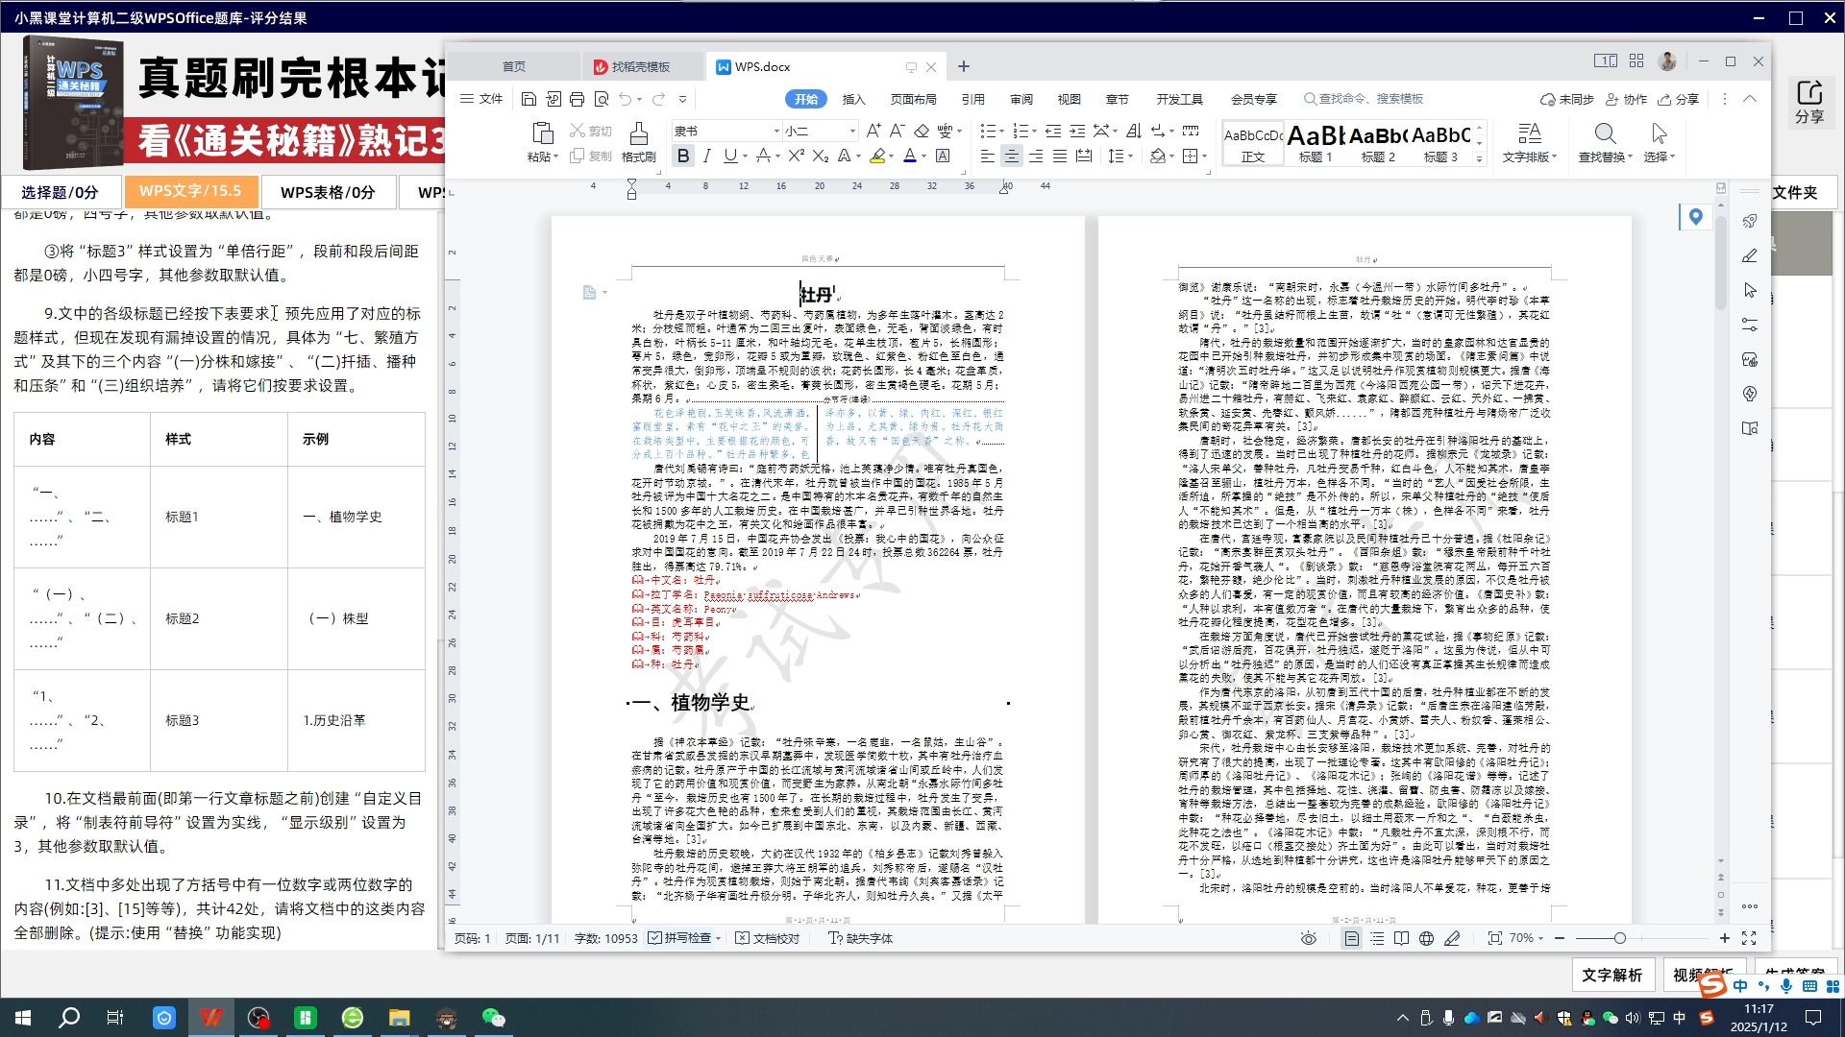Toggle Bold formatting button
1845x1037 pixels.
(x=682, y=156)
